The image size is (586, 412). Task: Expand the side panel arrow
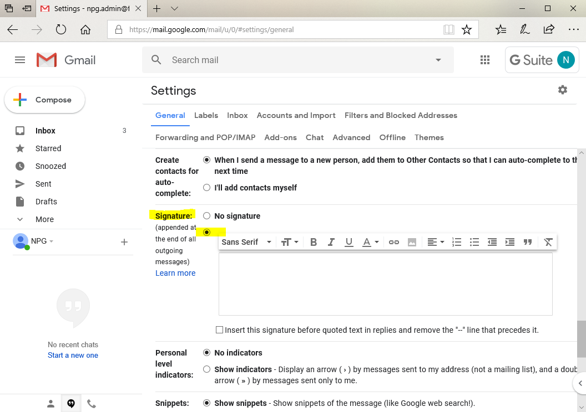click(580, 383)
